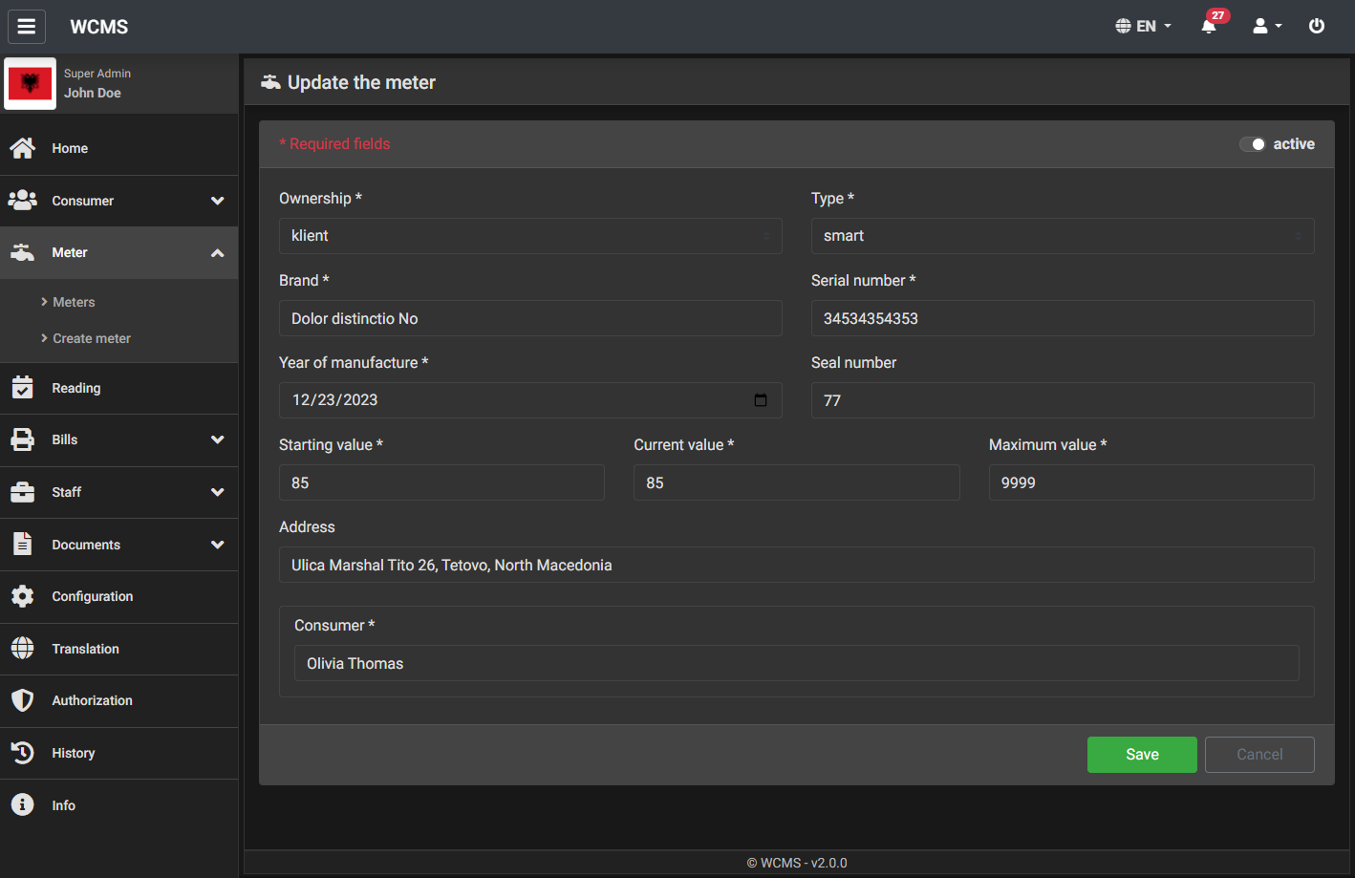Click the Translation globe icon
This screenshot has width=1355, height=878.
23,648
